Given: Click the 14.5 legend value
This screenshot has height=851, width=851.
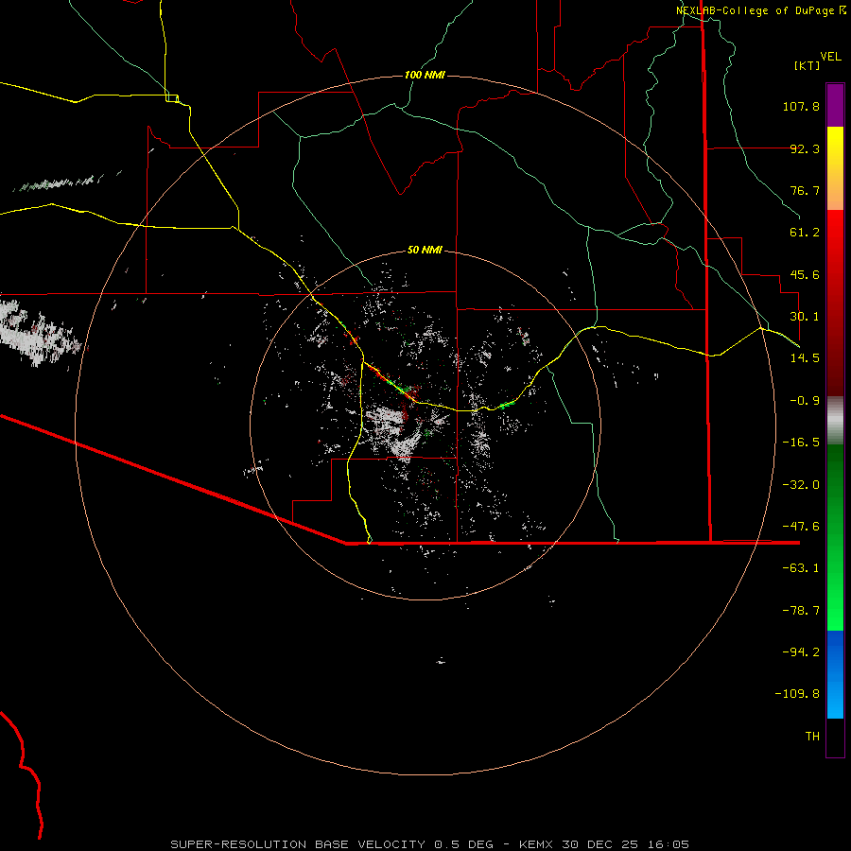Looking at the screenshot, I should click(x=805, y=358).
